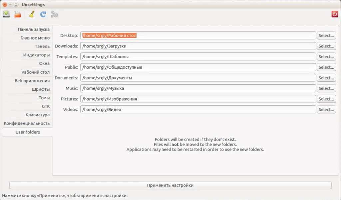Click the status bar message at bottom
Screen dimensions: 341x200
(x=65, y=195)
